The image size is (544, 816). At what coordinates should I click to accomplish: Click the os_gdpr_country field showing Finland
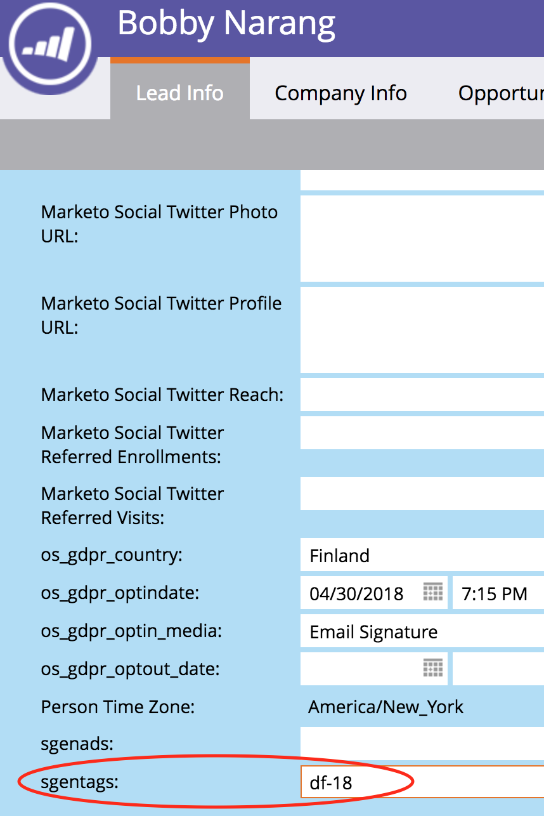422,555
